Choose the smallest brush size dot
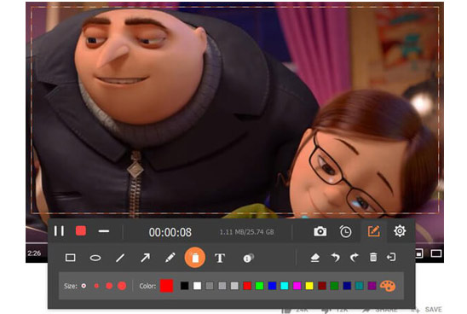467x314 pixels. click(x=84, y=286)
